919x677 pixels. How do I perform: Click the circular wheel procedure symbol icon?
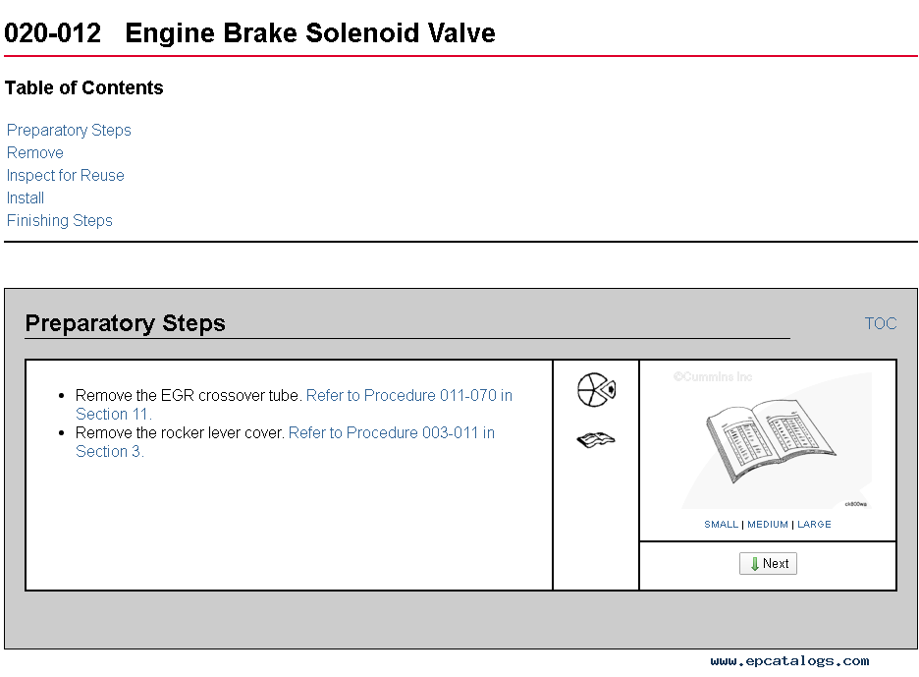tap(596, 389)
